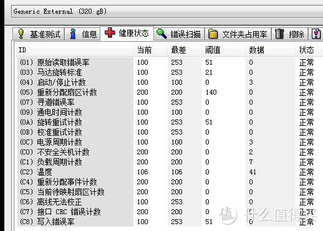The image size is (323, 231).
Task: Go to the 错误扫描 tab
Action: click(179, 34)
